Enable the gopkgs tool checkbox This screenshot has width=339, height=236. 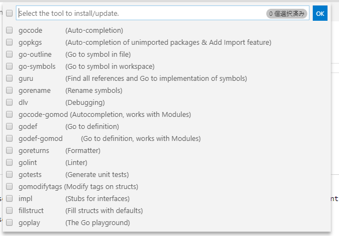(x=9, y=43)
